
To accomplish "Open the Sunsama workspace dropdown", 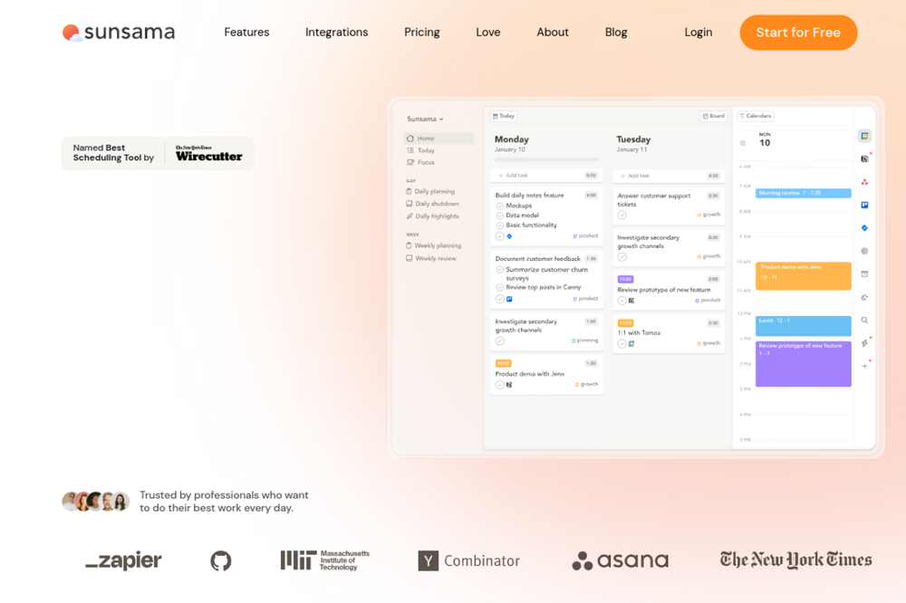I will pos(425,119).
